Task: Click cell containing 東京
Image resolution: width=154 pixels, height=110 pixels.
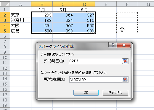Action: tap(20, 15)
